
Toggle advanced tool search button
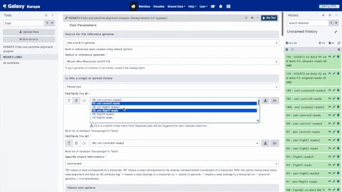coord(47,23)
